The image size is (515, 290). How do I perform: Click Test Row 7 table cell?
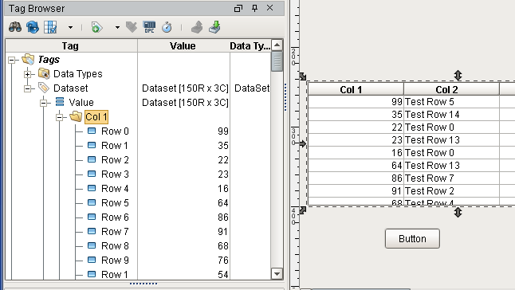pyautogui.click(x=451, y=178)
